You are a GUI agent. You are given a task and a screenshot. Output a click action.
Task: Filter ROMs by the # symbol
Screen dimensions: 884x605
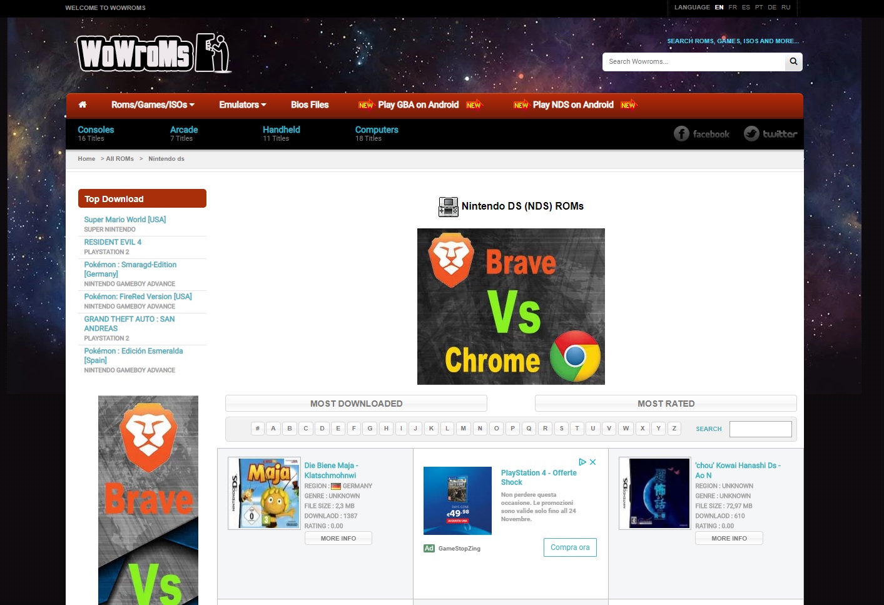(x=257, y=429)
